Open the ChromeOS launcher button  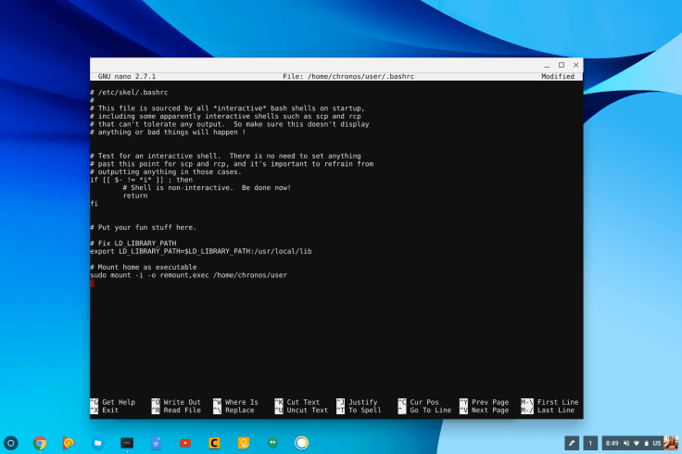tap(11, 443)
